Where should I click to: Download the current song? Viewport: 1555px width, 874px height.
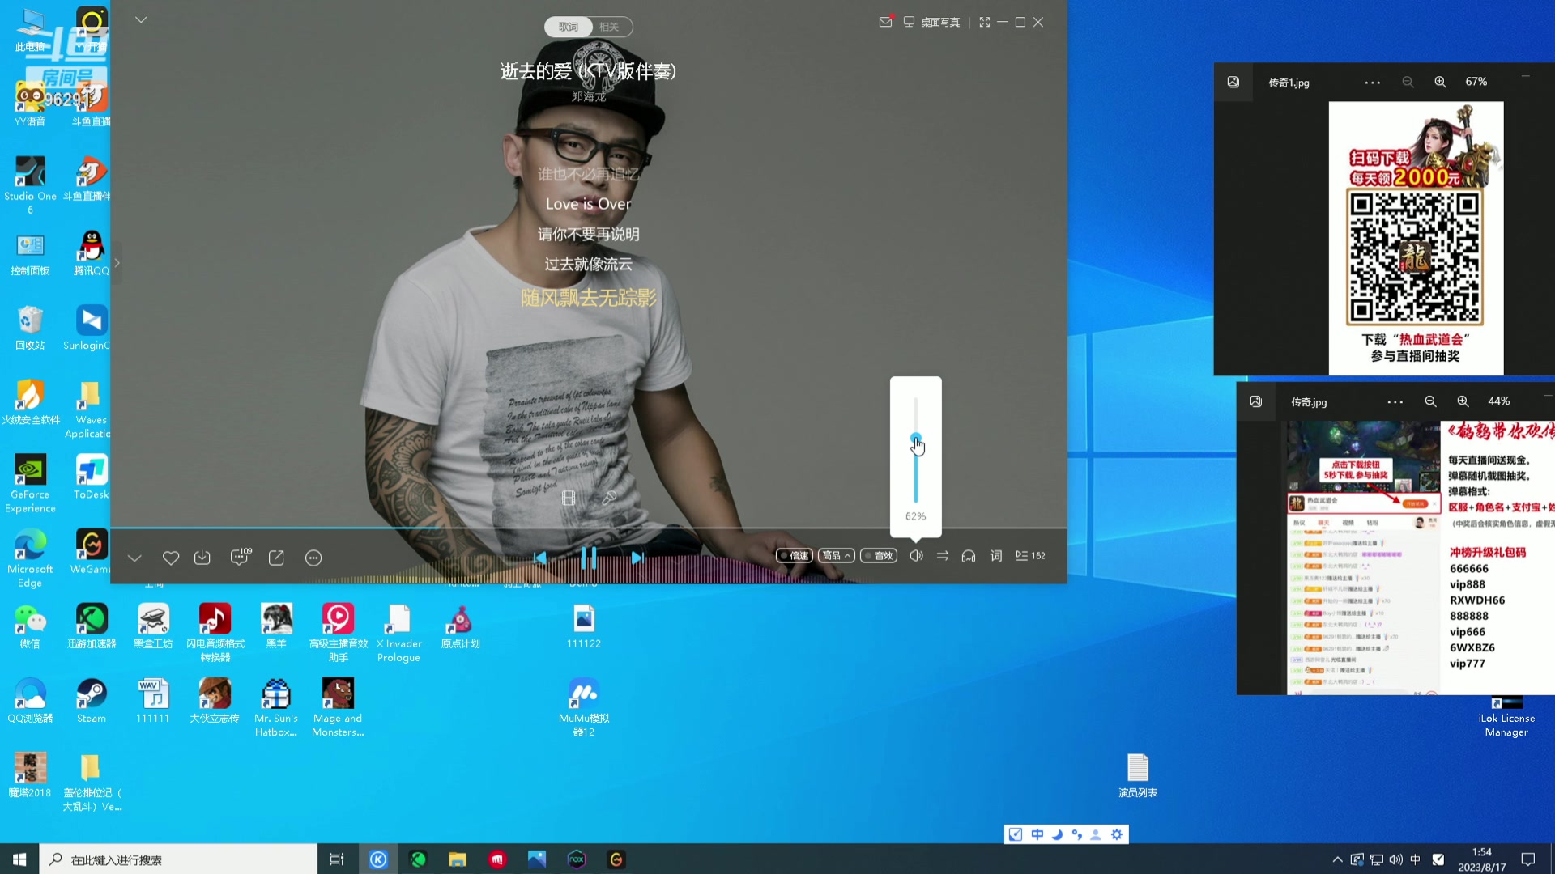coord(202,558)
